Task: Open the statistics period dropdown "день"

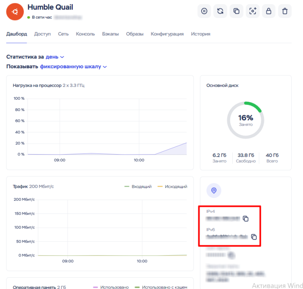Action: click(55, 57)
